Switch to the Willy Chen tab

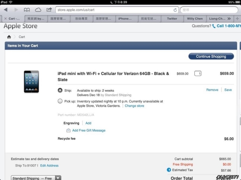click(195, 19)
